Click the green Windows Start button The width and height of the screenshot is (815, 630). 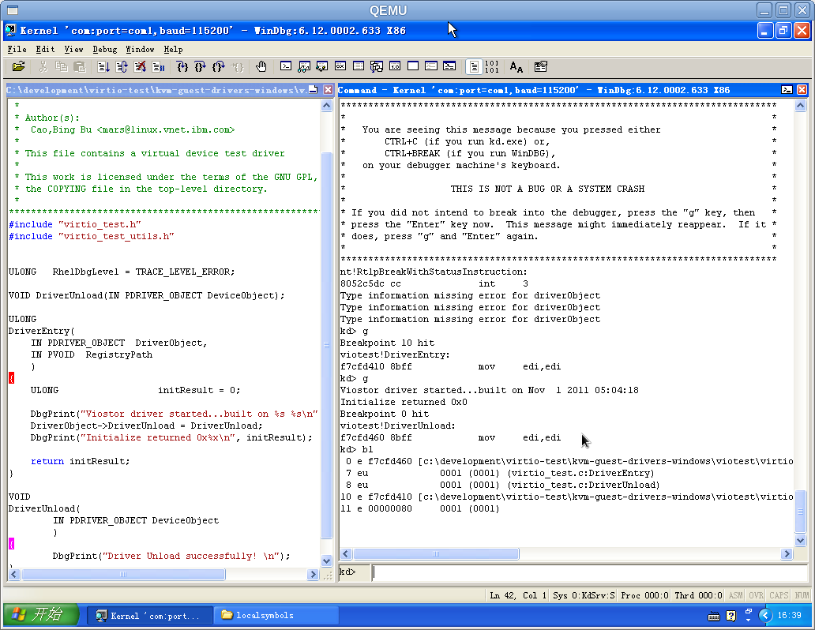pos(42,615)
